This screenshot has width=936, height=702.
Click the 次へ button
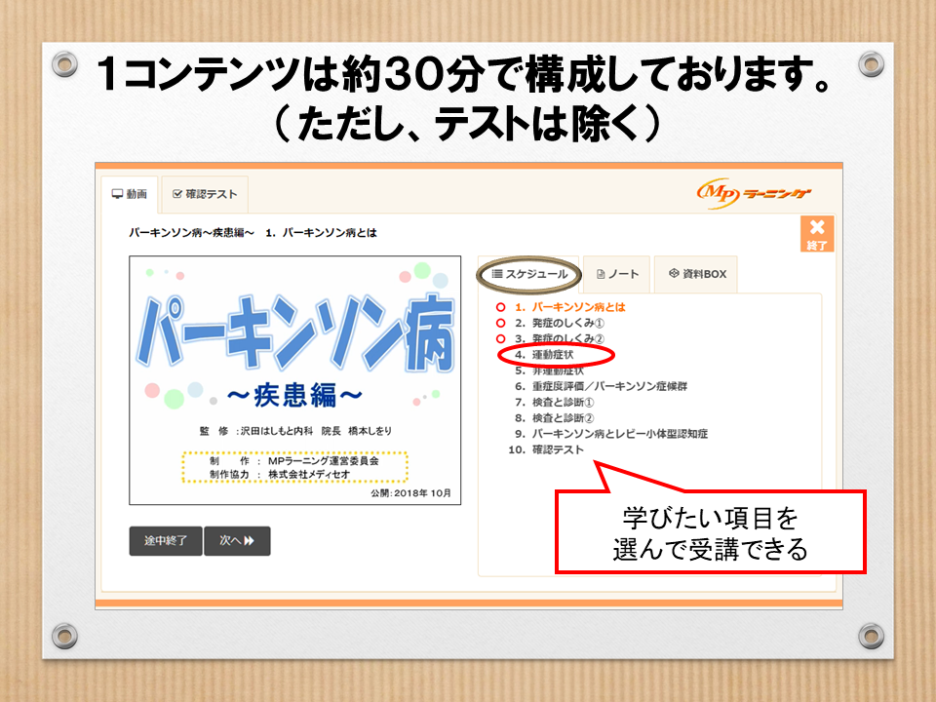pos(237,541)
